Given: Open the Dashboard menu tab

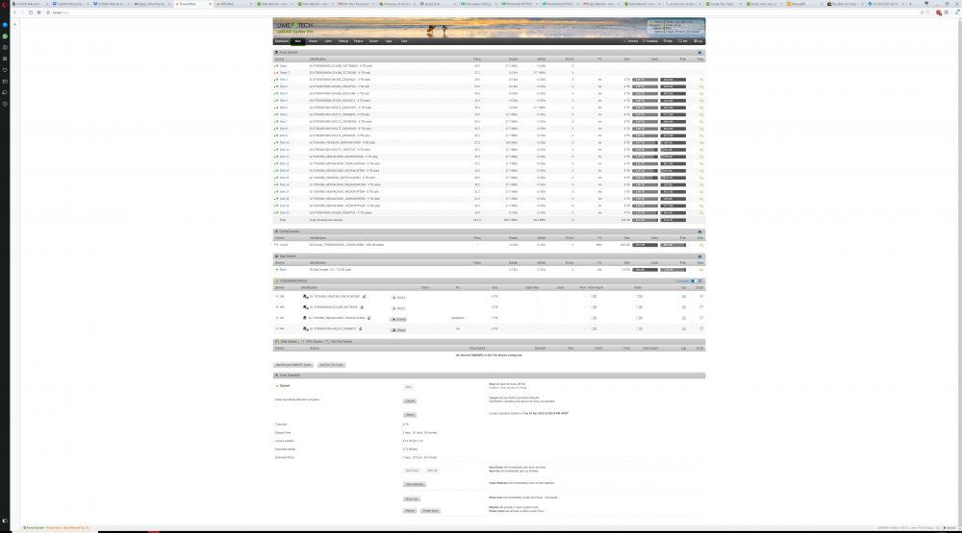Looking at the screenshot, I should pyautogui.click(x=282, y=41).
